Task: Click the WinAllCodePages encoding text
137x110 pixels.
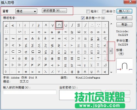Action: click(88, 78)
